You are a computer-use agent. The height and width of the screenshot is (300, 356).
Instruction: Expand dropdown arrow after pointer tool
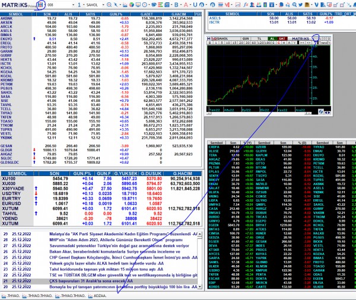coord(120,5)
